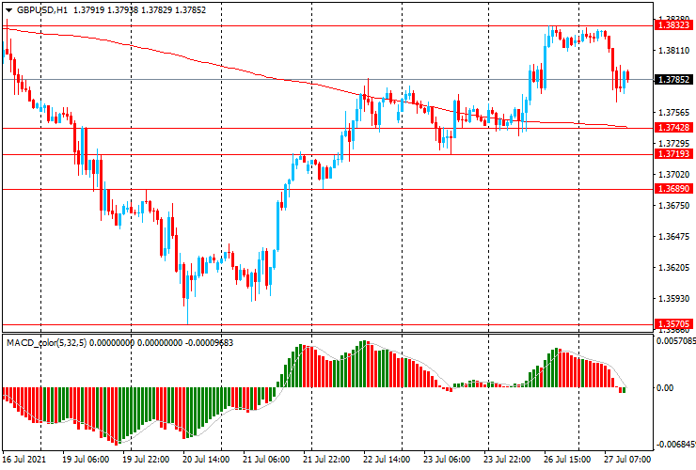Screen dimensions: 696x470
Task: Click the 27 Jul 07:00 time label
Action: (x=626, y=459)
